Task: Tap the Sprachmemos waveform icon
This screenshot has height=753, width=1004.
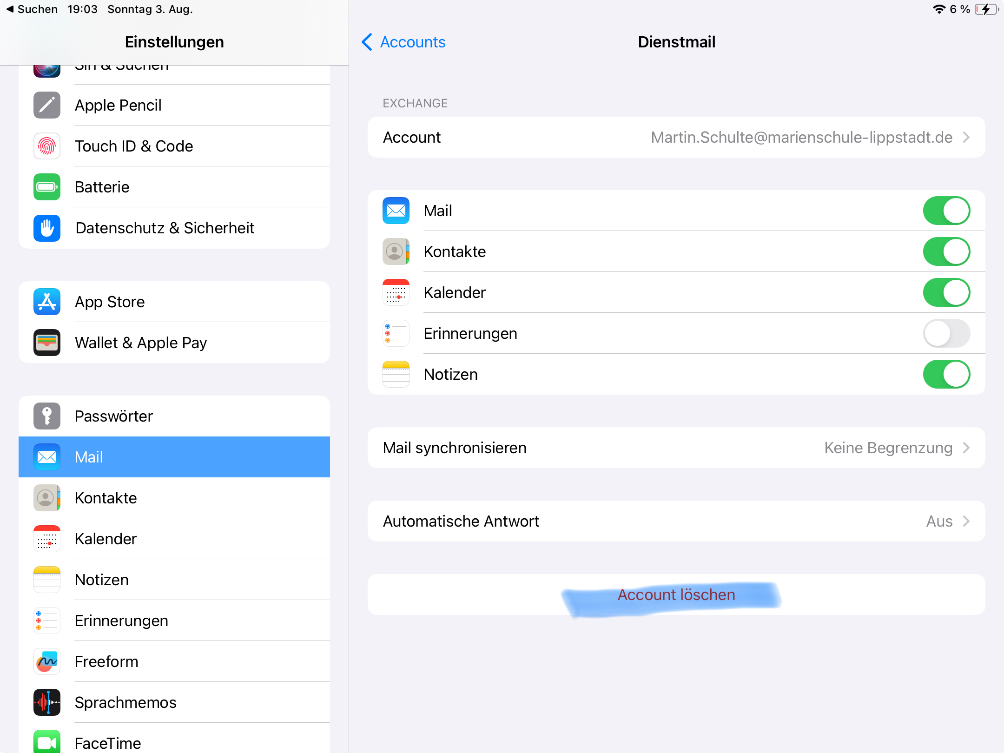Action: pos(47,702)
